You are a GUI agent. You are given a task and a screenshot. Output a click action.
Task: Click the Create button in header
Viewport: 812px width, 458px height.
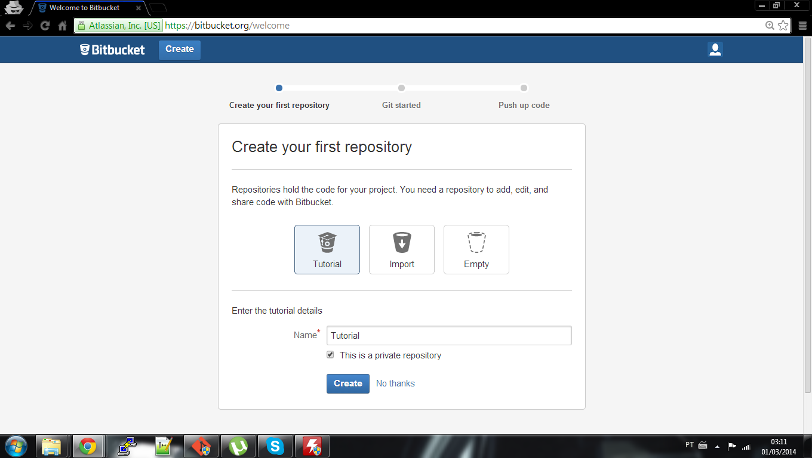[x=180, y=49]
